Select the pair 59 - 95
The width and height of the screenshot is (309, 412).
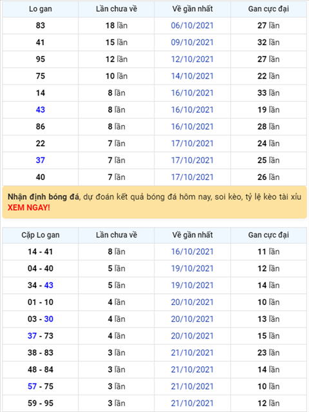41,403
